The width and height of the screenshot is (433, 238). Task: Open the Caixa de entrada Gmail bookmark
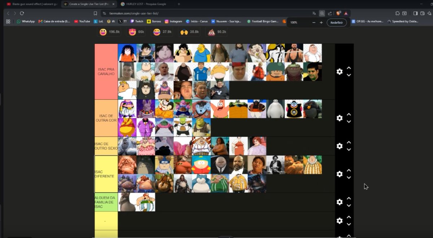[x=54, y=21]
